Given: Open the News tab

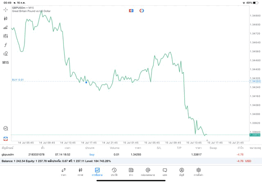Looking at the screenshot, I should pos(131,171).
